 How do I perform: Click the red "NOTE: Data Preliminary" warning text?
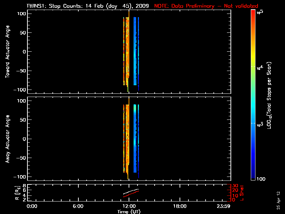pyautogui.click(x=206, y=6)
